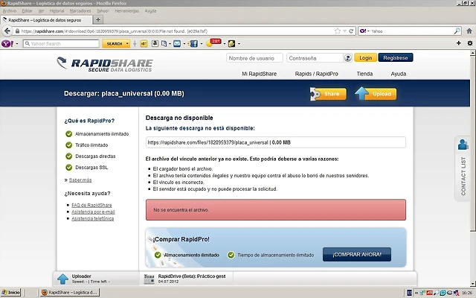Click the Inicio start button
Image resolution: width=476 pixels, height=298 pixels.
coord(11,293)
